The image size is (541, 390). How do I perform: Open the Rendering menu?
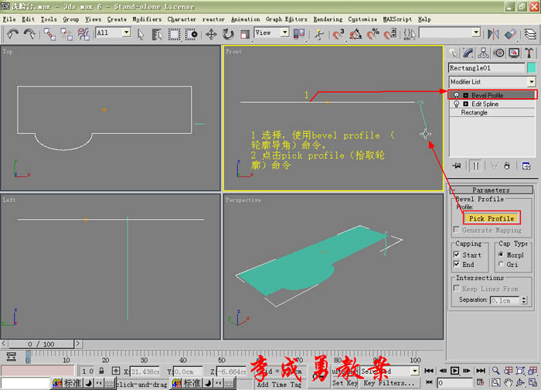328,19
